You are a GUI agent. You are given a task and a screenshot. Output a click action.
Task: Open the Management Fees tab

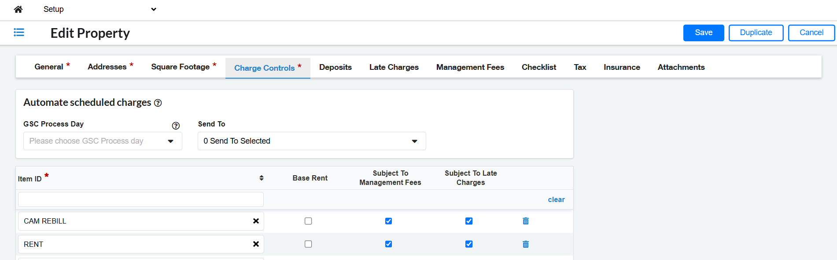(470, 67)
